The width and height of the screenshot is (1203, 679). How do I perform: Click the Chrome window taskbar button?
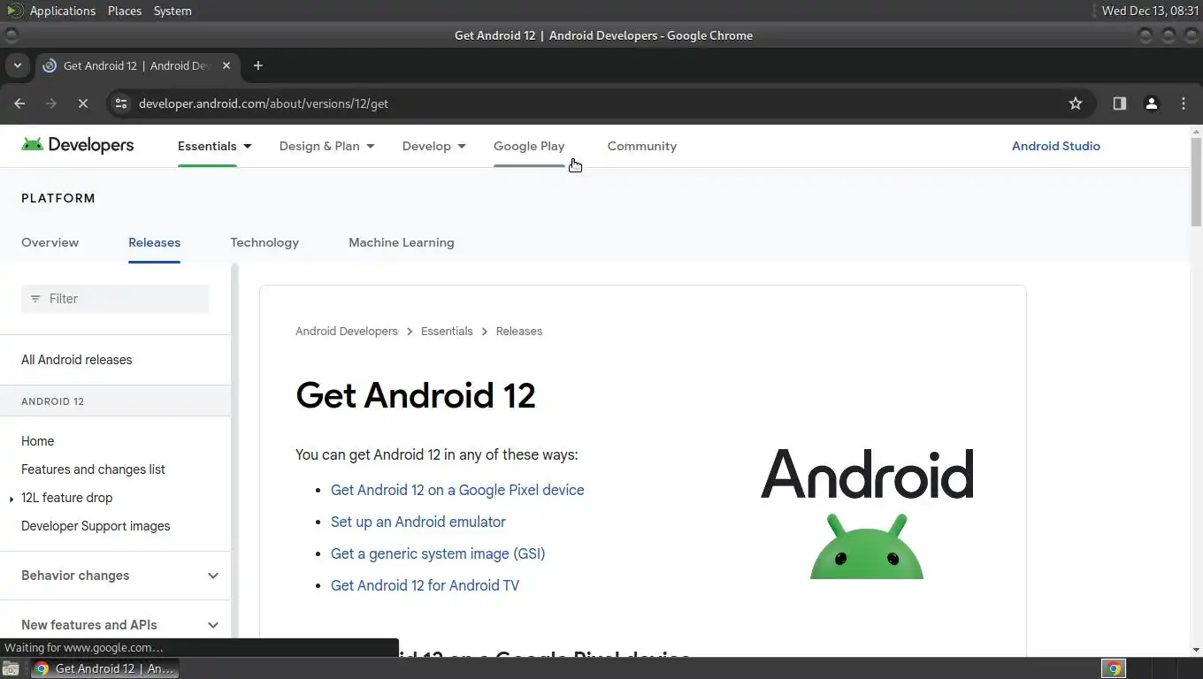(x=105, y=668)
